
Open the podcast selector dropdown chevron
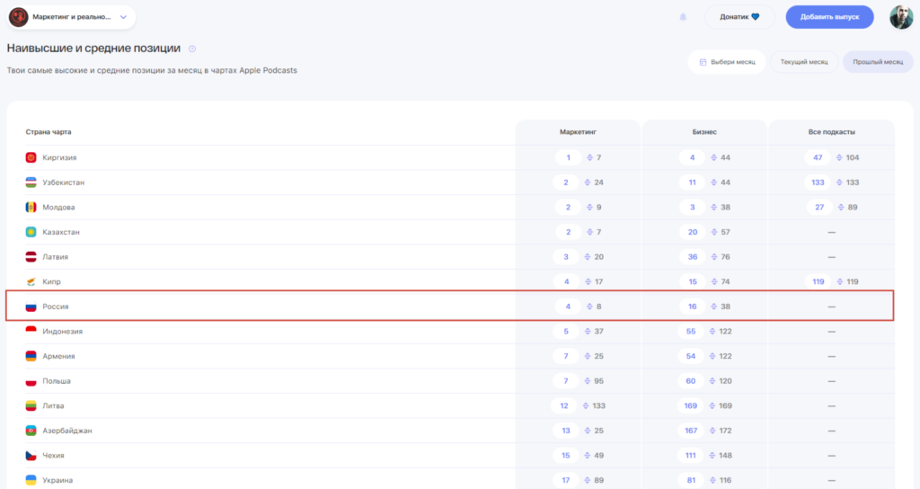tap(123, 17)
